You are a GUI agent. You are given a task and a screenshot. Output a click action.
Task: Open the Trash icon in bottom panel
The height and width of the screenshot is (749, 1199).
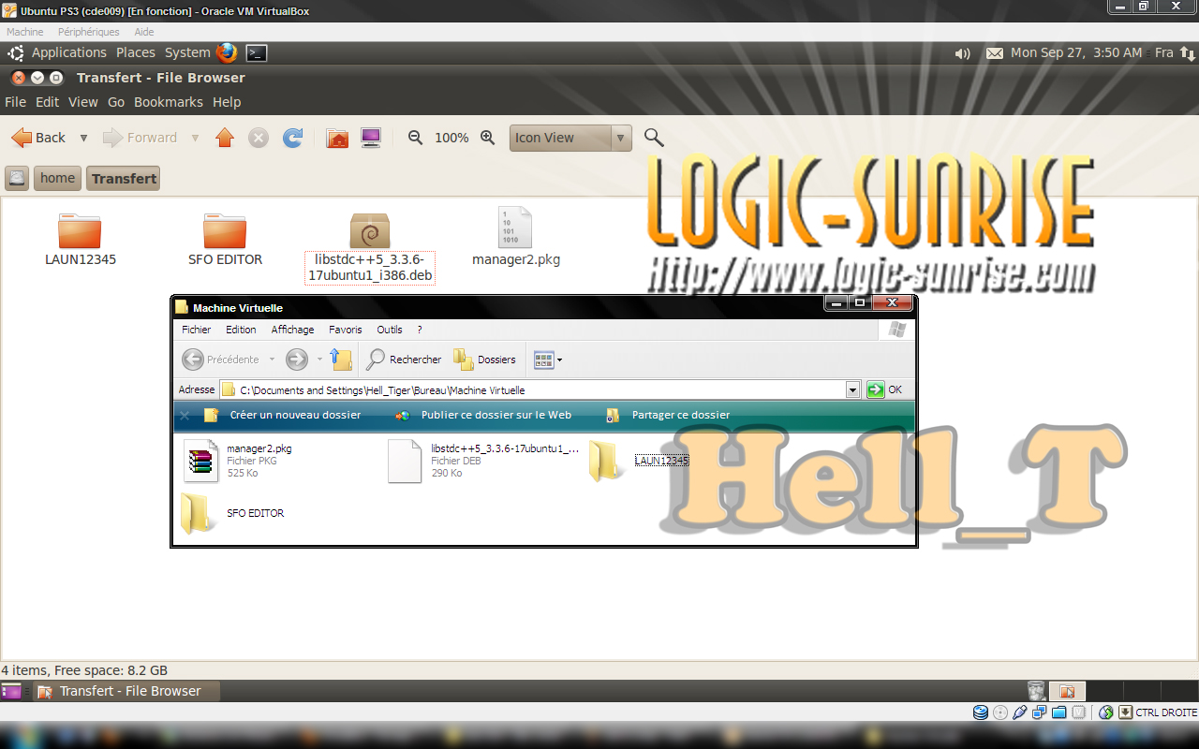click(x=1036, y=691)
